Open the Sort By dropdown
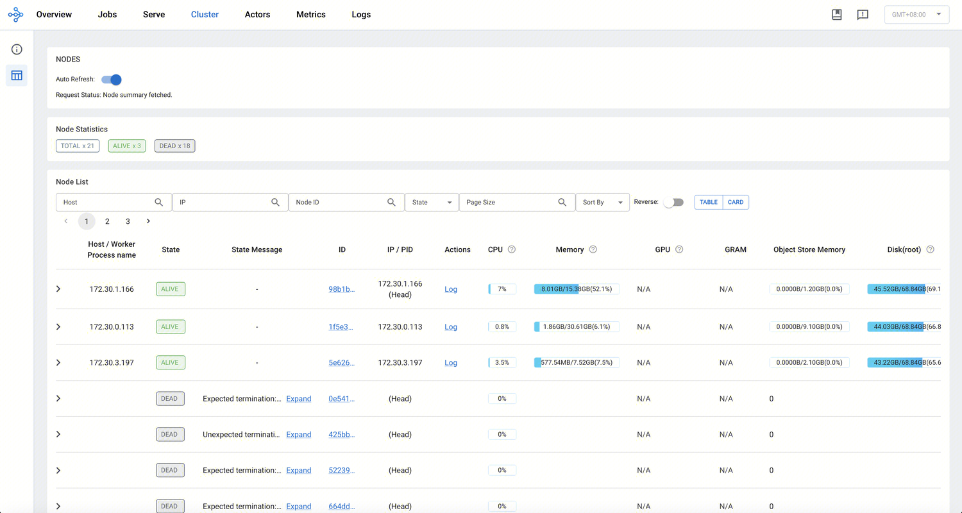 [x=602, y=202]
